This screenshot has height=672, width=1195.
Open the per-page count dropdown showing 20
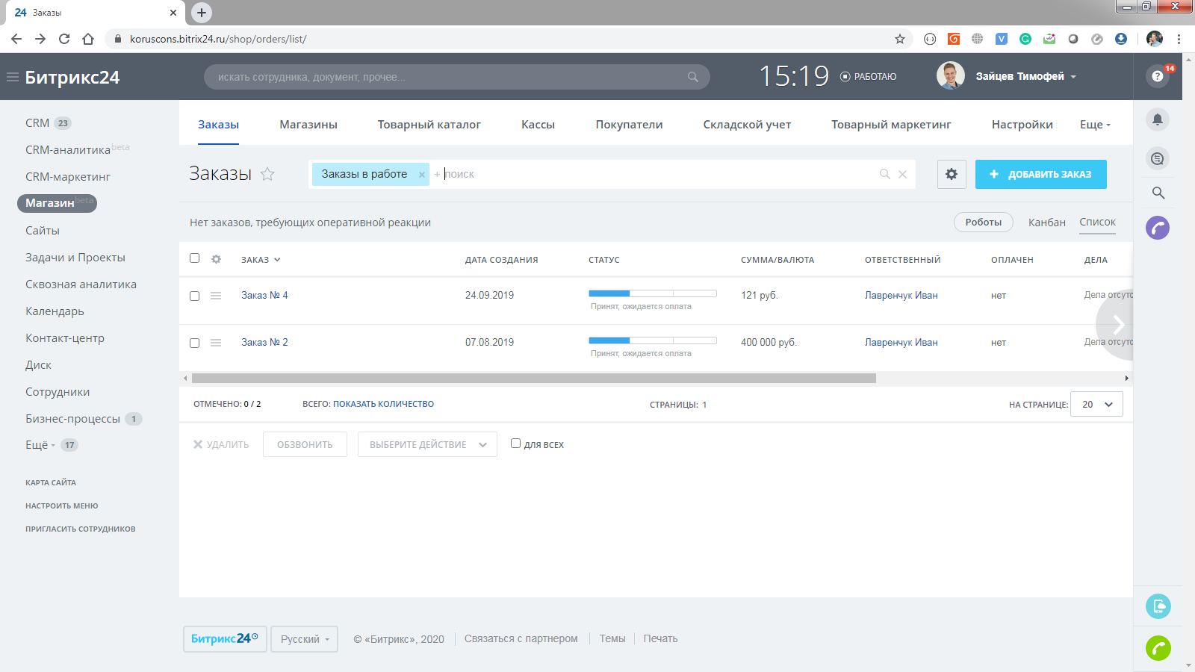(x=1096, y=404)
